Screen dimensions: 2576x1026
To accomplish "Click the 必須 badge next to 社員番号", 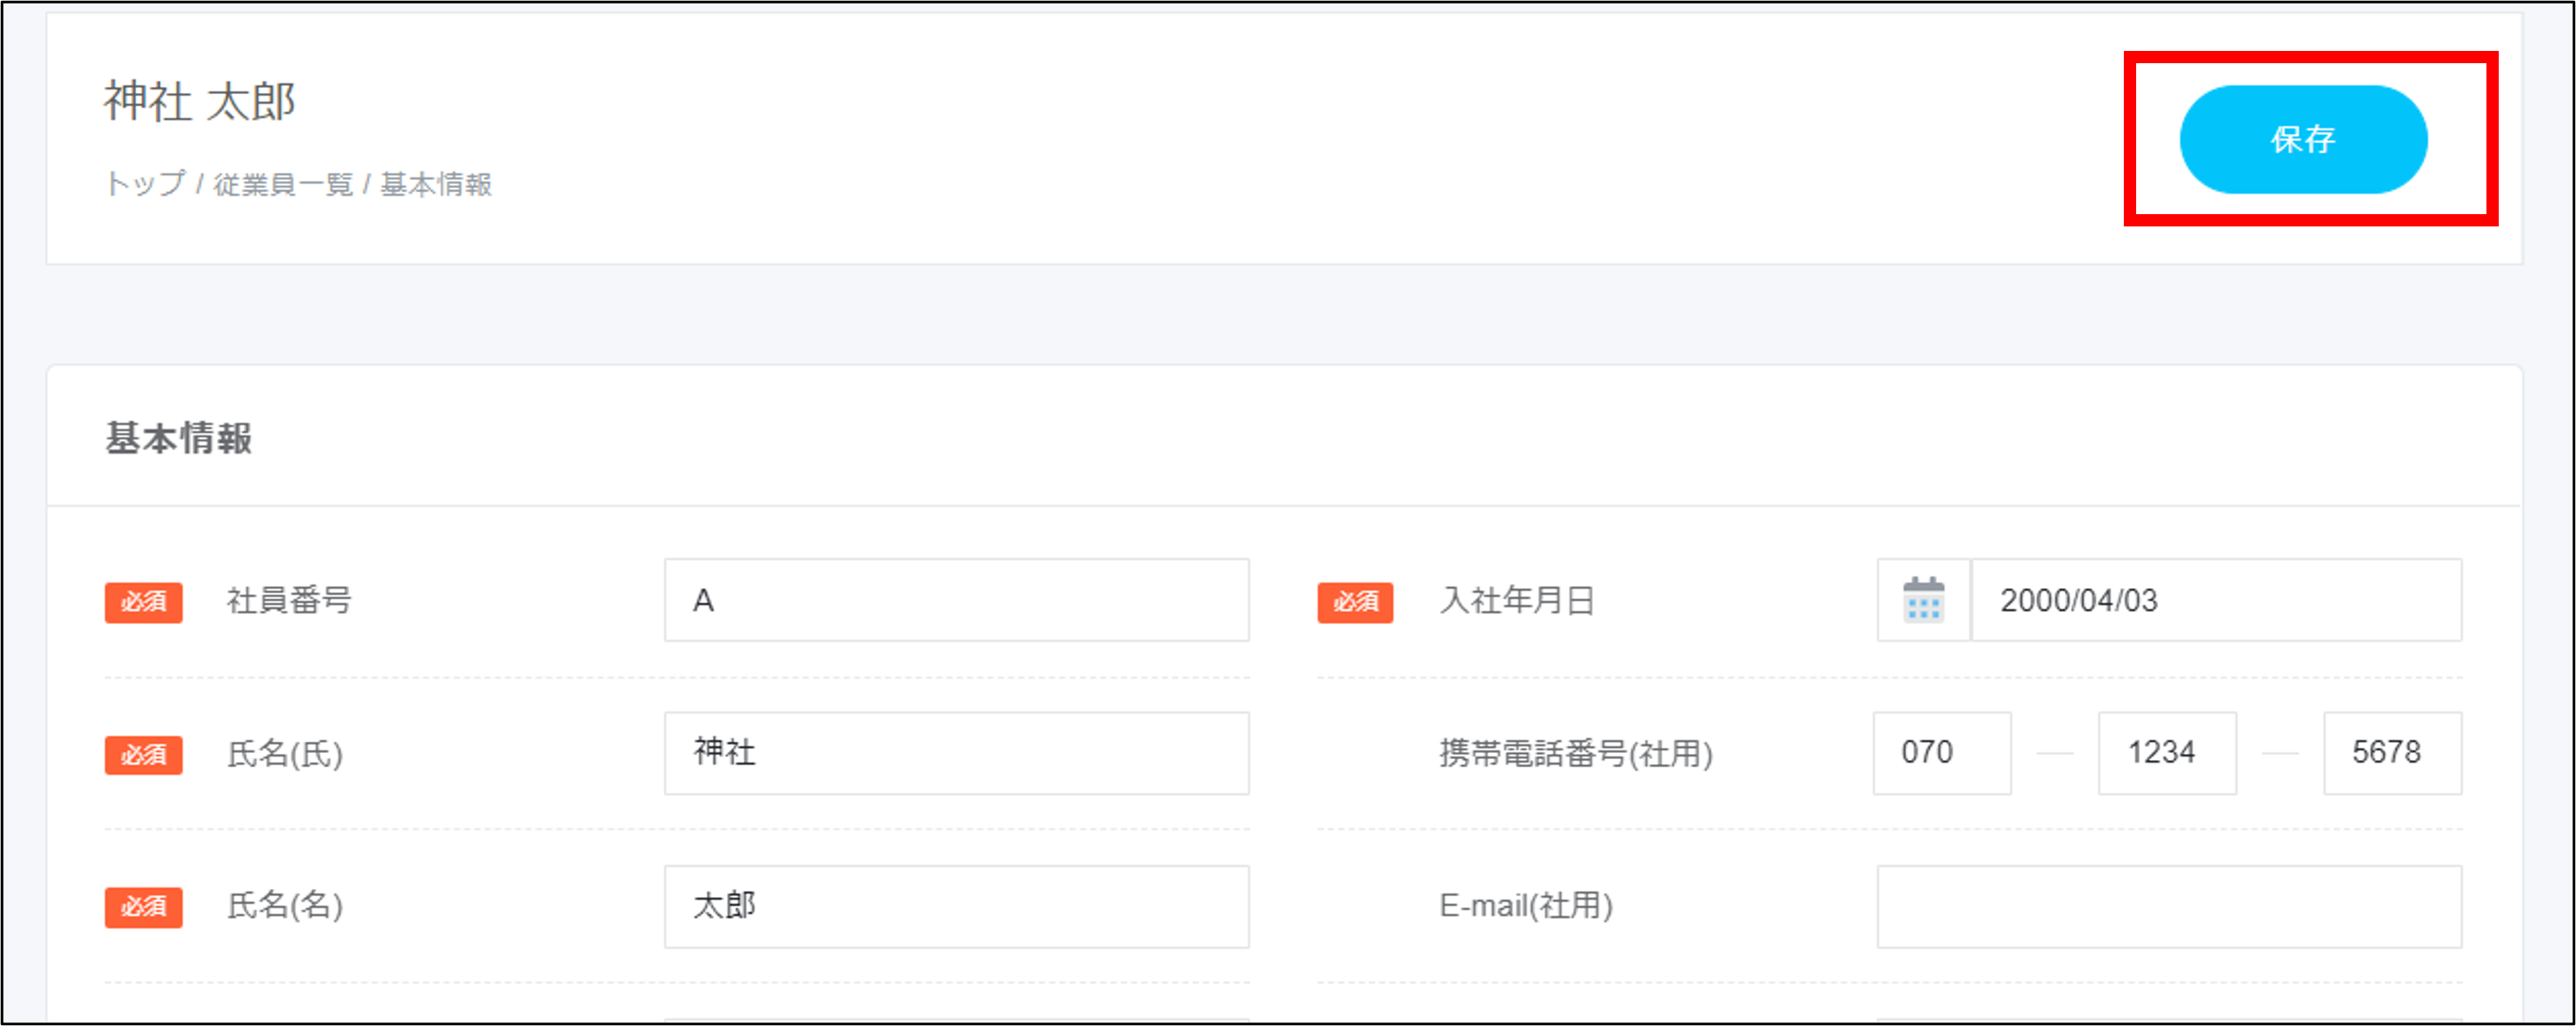I will tap(143, 602).
